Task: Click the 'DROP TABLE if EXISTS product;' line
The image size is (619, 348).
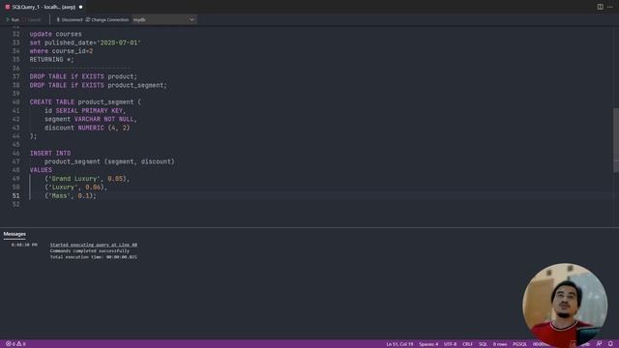Action: (83, 76)
